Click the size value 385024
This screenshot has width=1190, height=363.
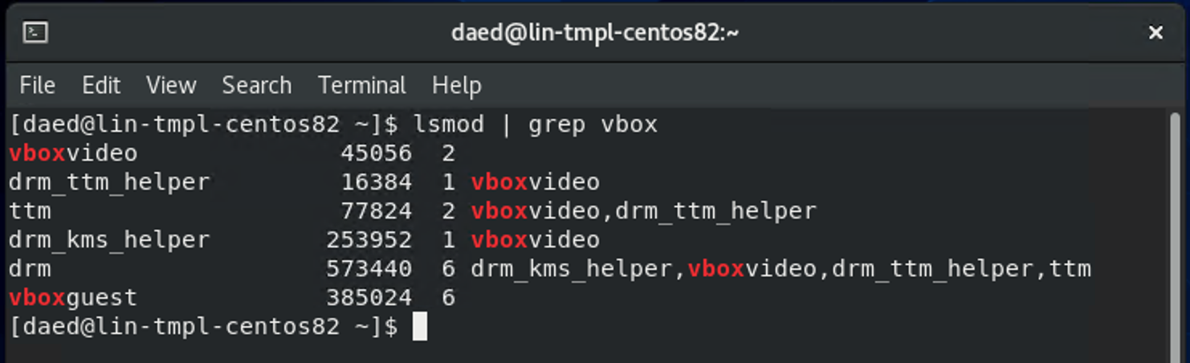369,298
